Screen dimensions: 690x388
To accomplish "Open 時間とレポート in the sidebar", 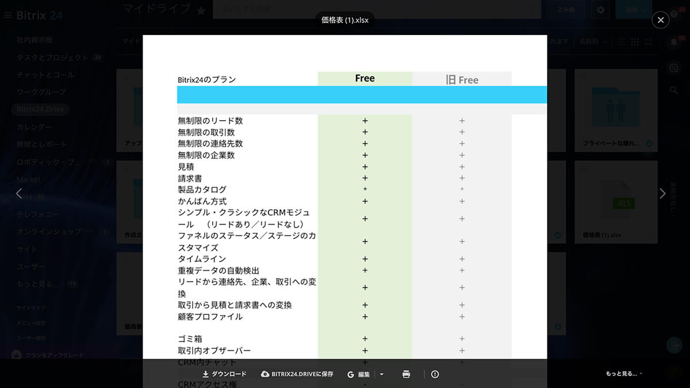I will [41, 144].
